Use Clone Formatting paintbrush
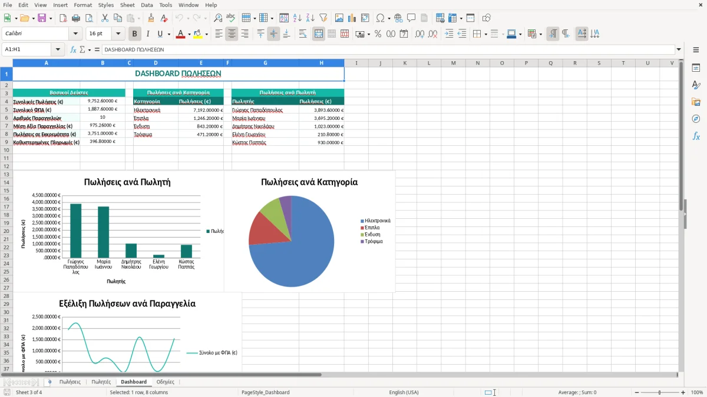The height and width of the screenshot is (397, 707). coord(151,18)
